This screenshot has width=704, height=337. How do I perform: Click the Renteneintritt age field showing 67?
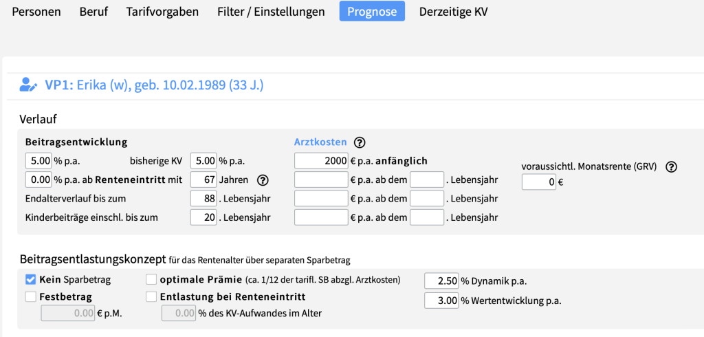point(203,180)
